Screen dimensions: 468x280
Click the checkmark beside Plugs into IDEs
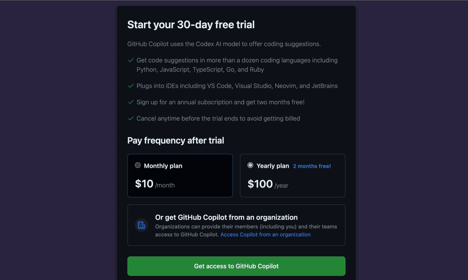(131, 86)
